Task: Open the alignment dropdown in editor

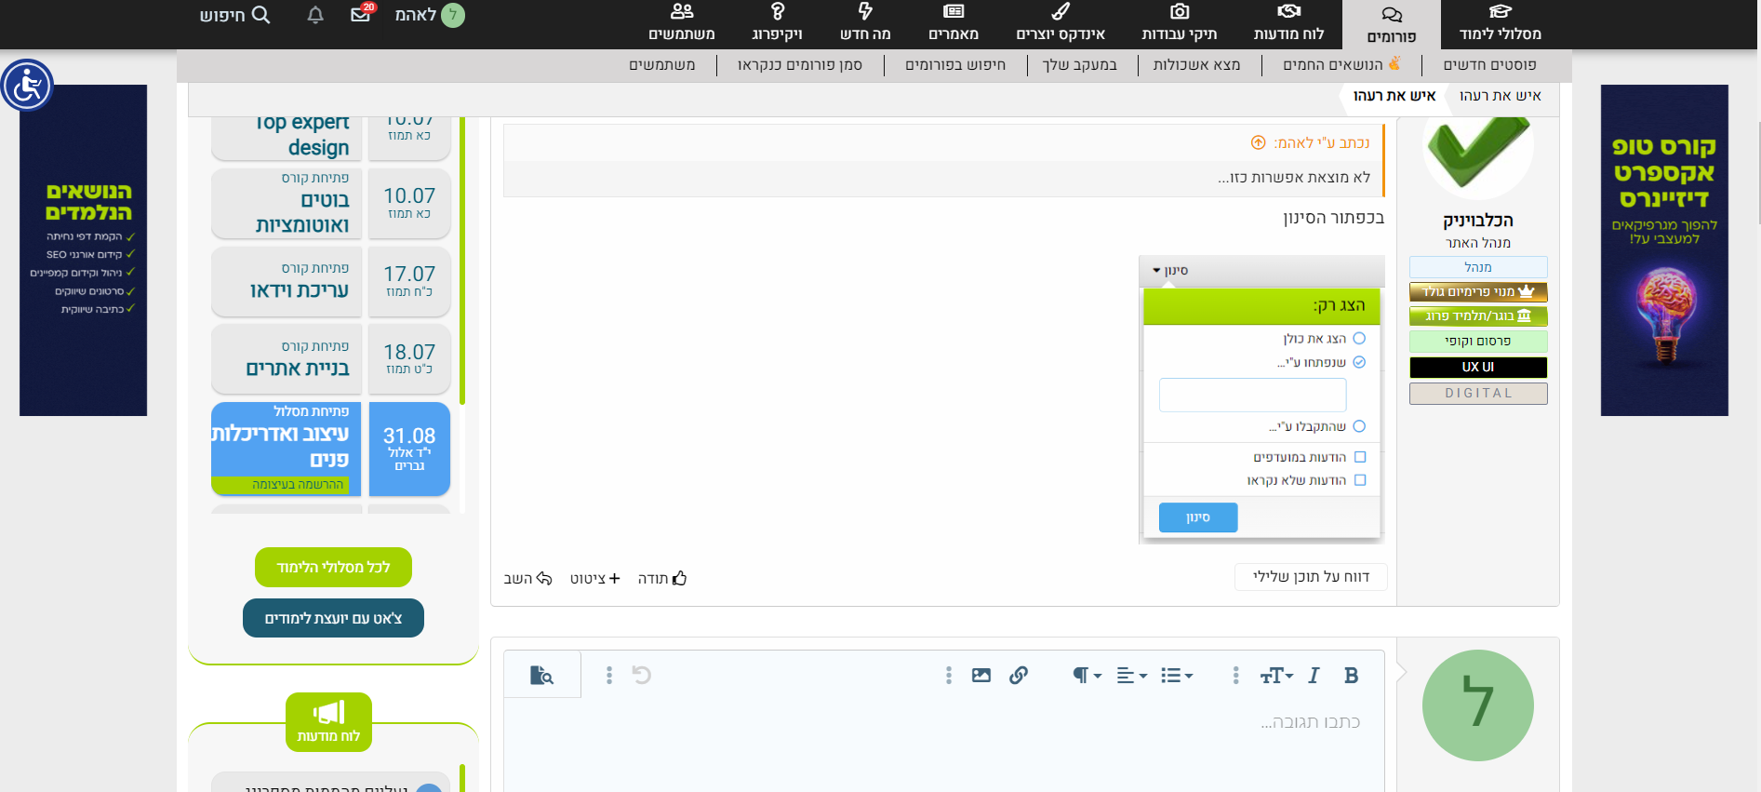Action: tap(1132, 676)
